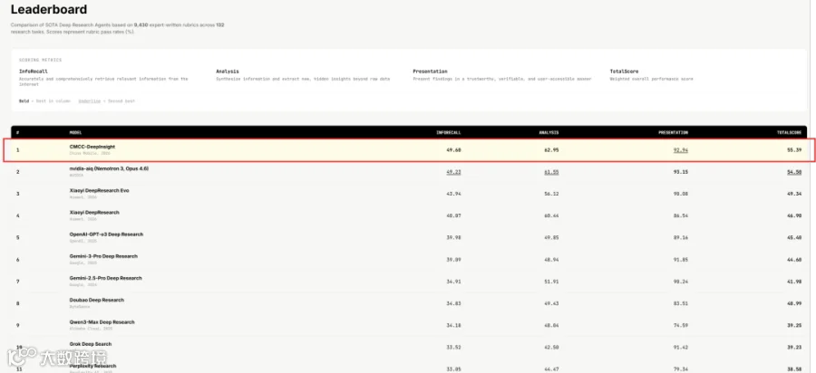Click Qwen3-Max InfoRecall score 34.18
The width and height of the screenshot is (816, 373).
(x=454, y=325)
